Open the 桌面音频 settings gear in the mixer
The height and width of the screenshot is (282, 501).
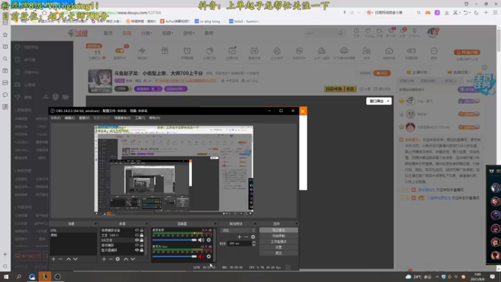(209, 240)
